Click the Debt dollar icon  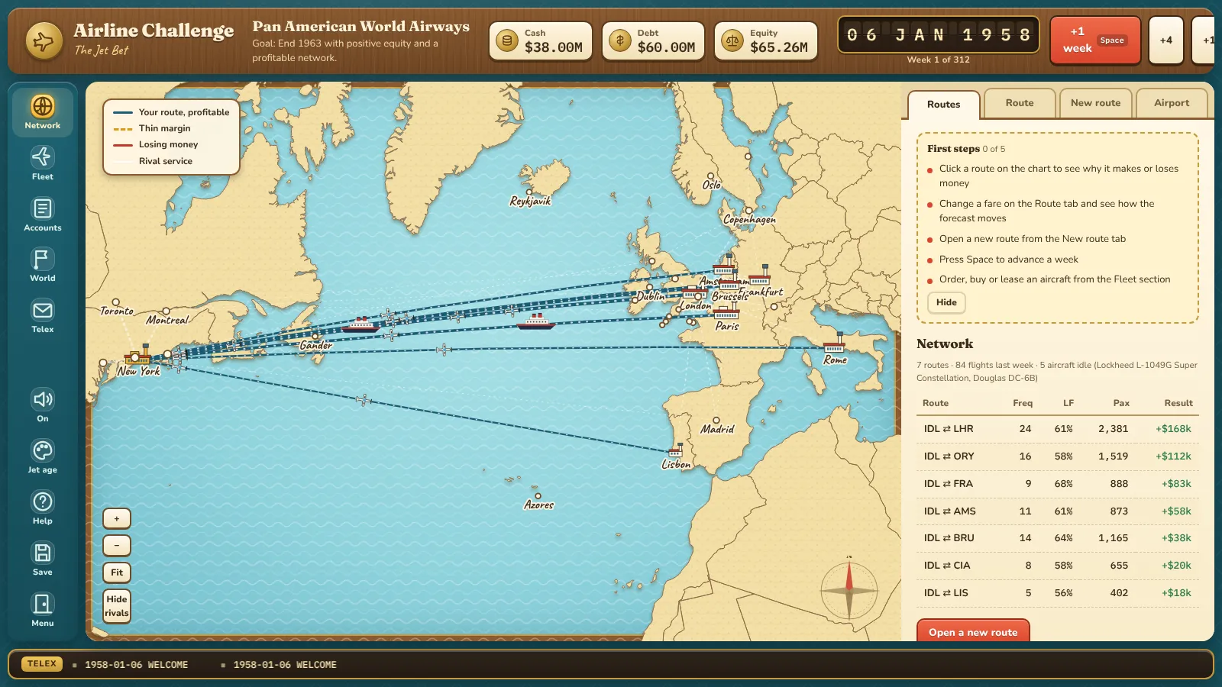pyautogui.click(x=619, y=40)
